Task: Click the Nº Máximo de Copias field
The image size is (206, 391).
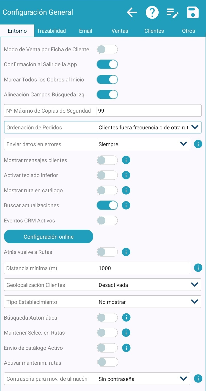Action: (x=149, y=111)
